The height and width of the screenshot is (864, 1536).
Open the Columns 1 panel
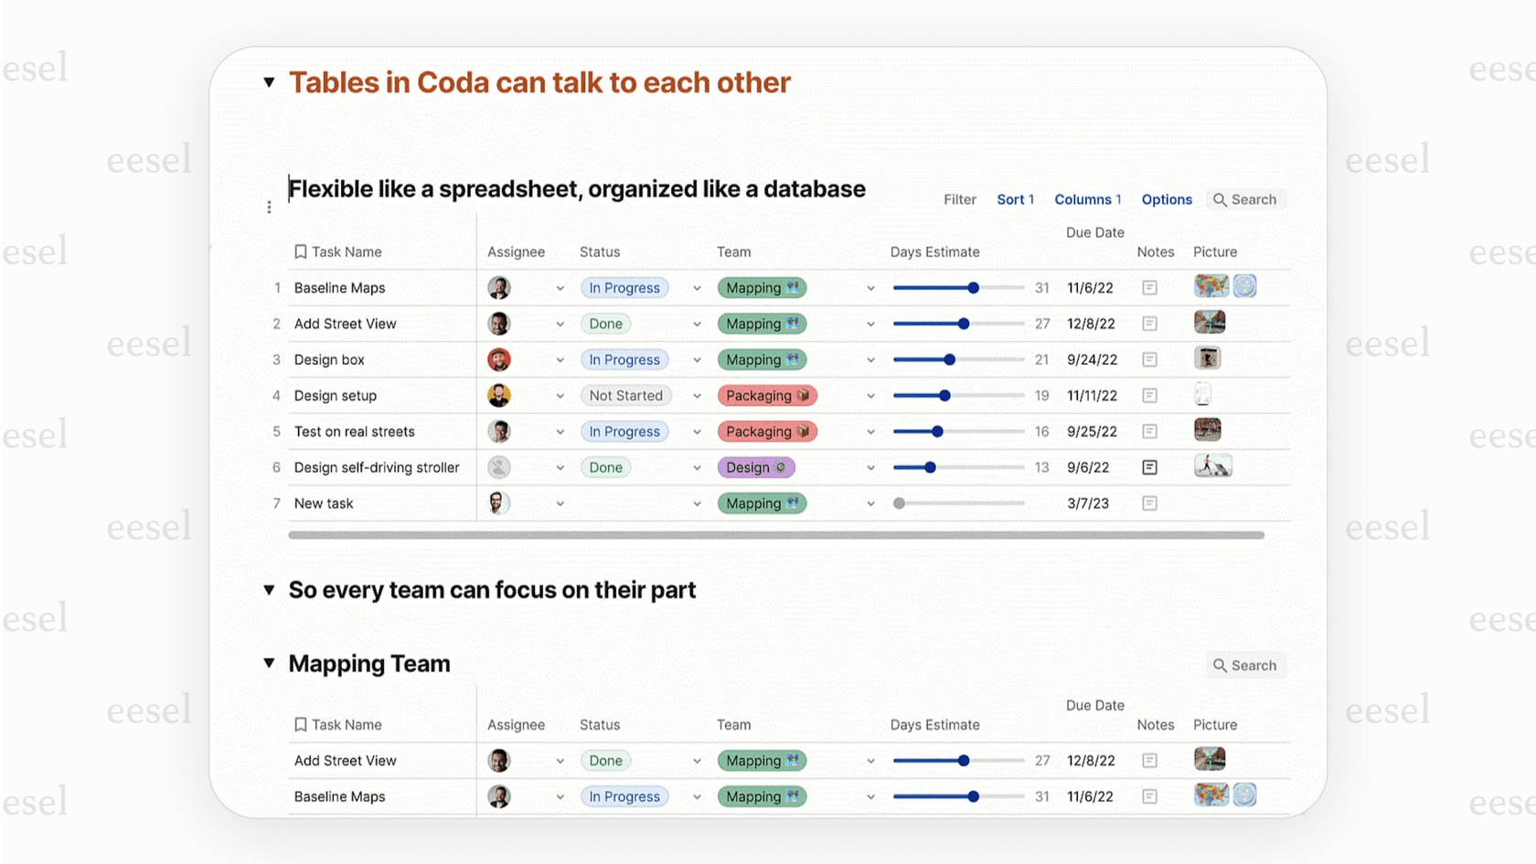click(1087, 199)
